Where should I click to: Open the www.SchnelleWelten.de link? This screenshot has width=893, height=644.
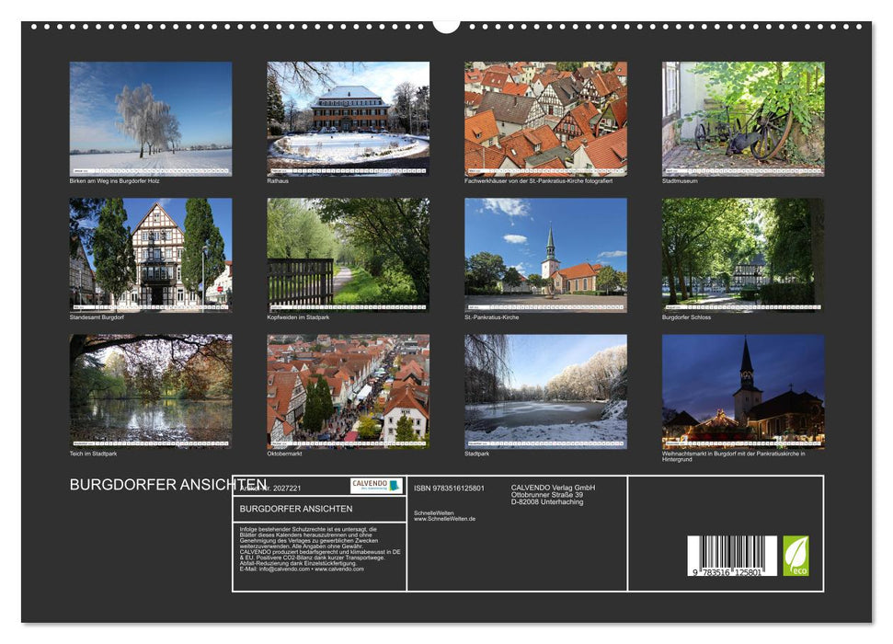(x=445, y=518)
